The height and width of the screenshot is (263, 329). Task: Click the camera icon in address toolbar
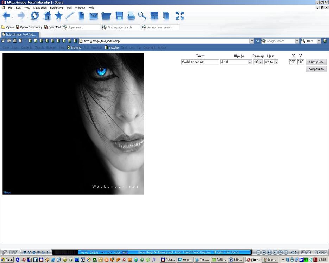pos(9,41)
